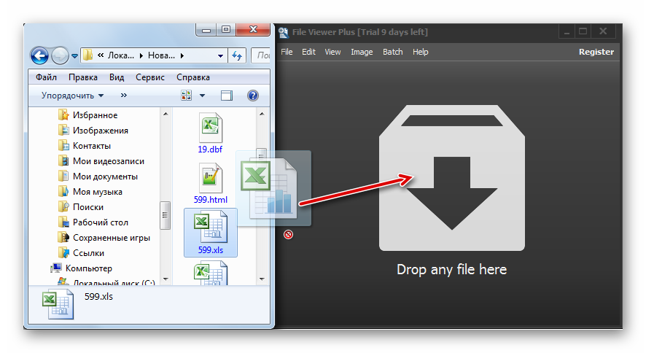
Task: Click the Компьютер monitor icon
Action: click(56, 268)
